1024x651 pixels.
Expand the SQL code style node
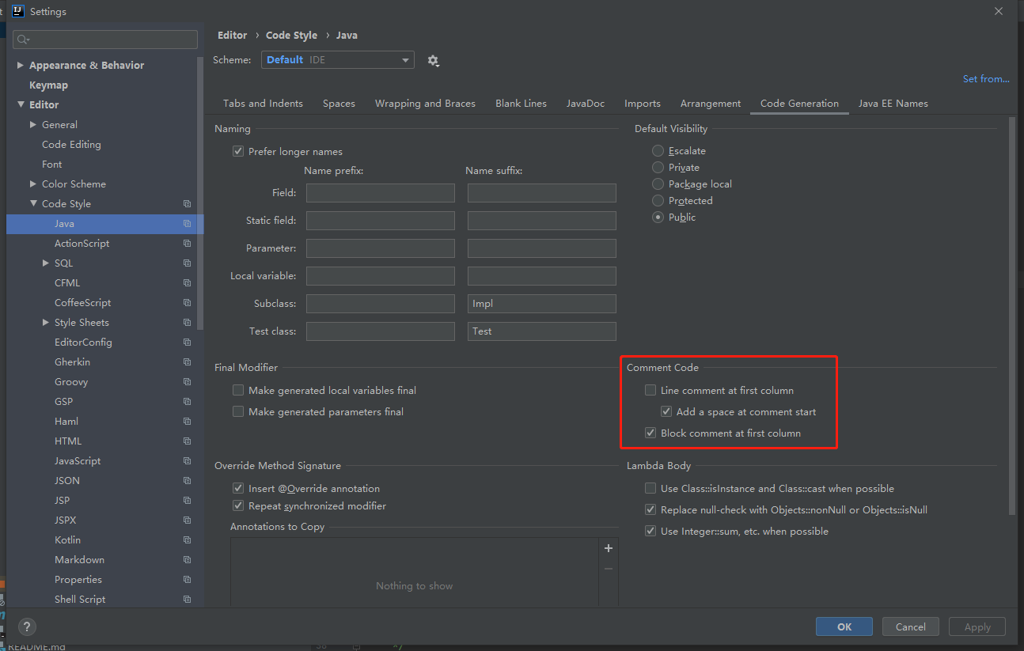[x=46, y=263]
